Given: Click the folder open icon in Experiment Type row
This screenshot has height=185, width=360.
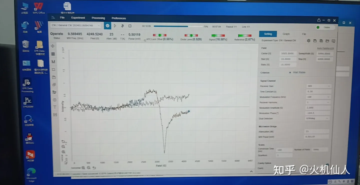Looking at the screenshot, I should pyautogui.click(x=327, y=41).
